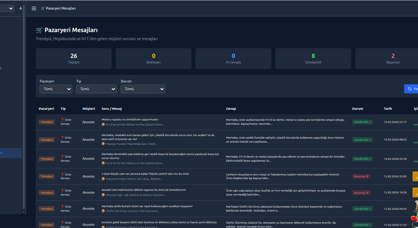Click the cart icon in the top title bar
This screenshot has width=418, height=228.
[43, 8]
